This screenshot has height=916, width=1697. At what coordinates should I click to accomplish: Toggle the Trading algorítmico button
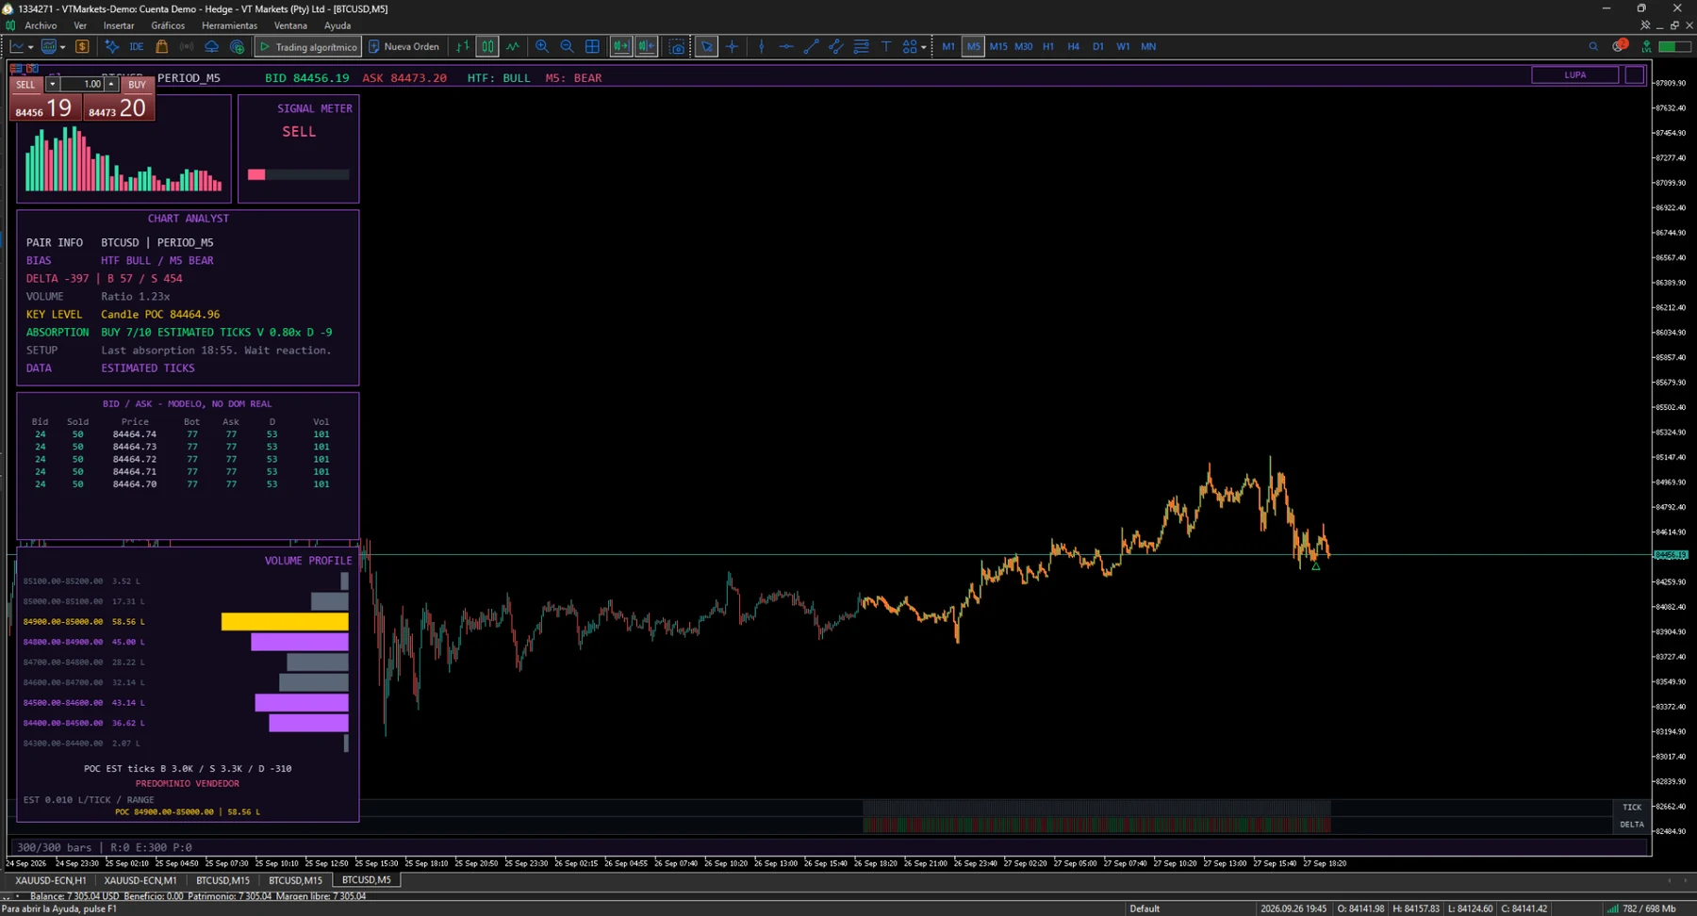308,46
